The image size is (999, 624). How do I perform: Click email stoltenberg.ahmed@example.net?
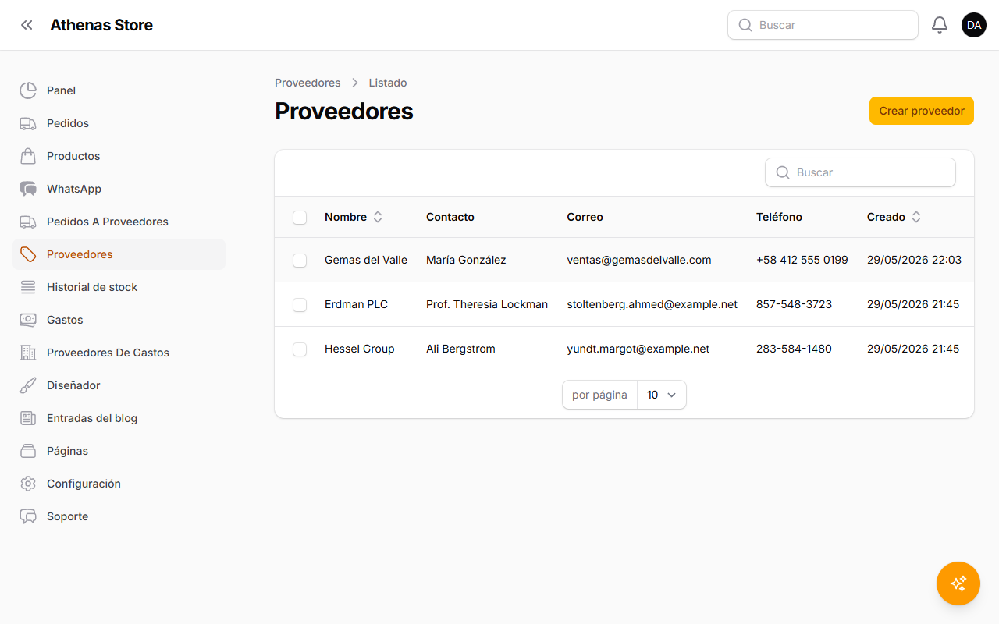click(652, 304)
